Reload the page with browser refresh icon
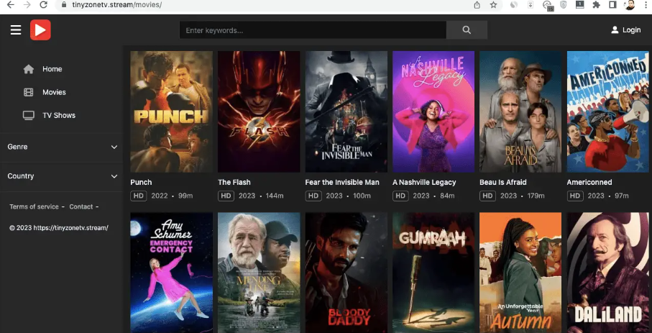This screenshot has width=652, height=333. tap(44, 5)
